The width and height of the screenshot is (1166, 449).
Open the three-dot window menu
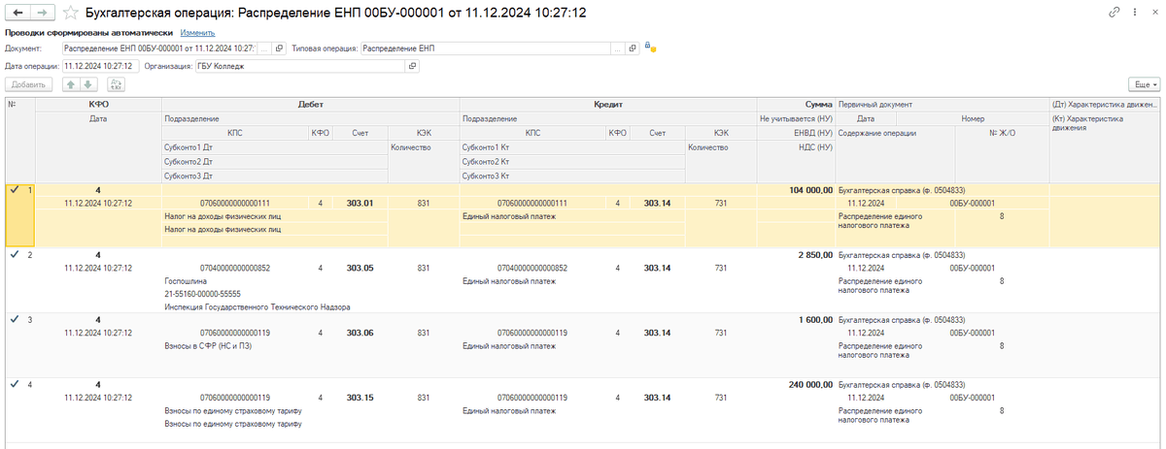pyautogui.click(x=1135, y=13)
